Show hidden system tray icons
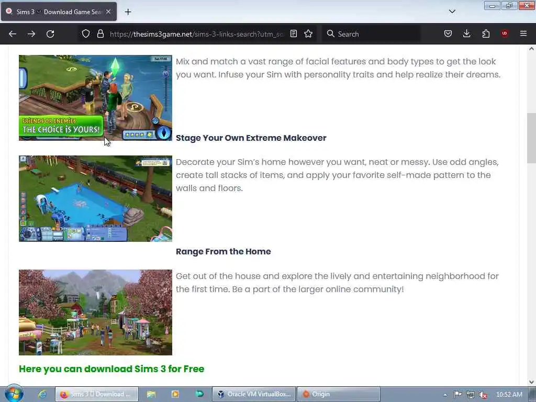Image resolution: width=536 pixels, height=402 pixels. 445,395
